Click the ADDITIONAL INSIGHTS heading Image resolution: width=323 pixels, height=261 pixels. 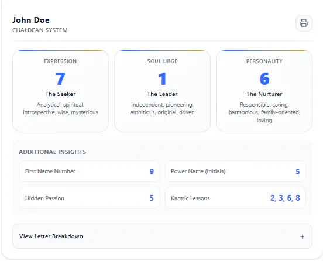coord(52,152)
